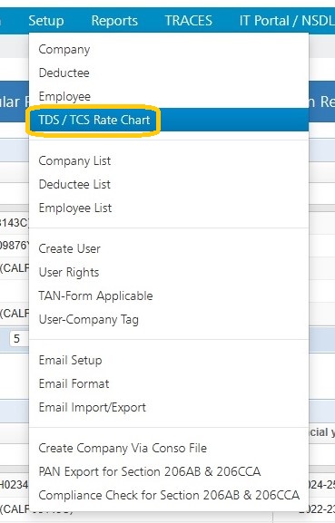Screen dimensions: 335x523
Task: Choose the Deductee menu entry
Action: (169, 73)
